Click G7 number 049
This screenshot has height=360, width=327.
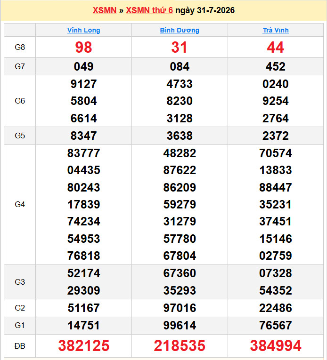(x=83, y=66)
